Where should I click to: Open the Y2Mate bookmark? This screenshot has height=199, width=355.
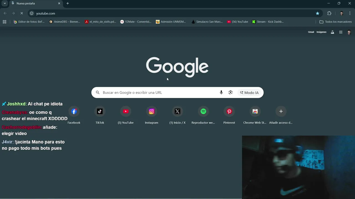tap(136, 22)
